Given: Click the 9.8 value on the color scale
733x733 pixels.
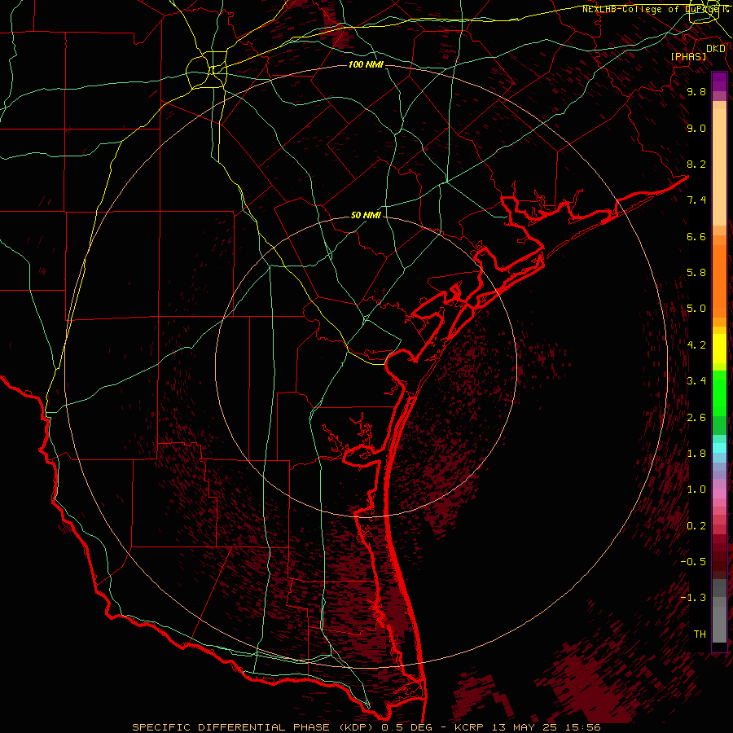Looking at the screenshot, I should pyautogui.click(x=696, y=91).
